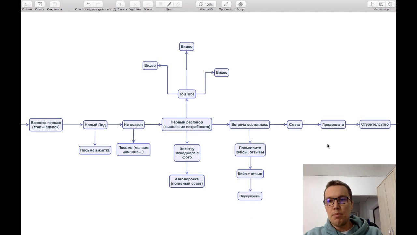
Task: Select the Первый разговор node
Action: pos(187,124)
